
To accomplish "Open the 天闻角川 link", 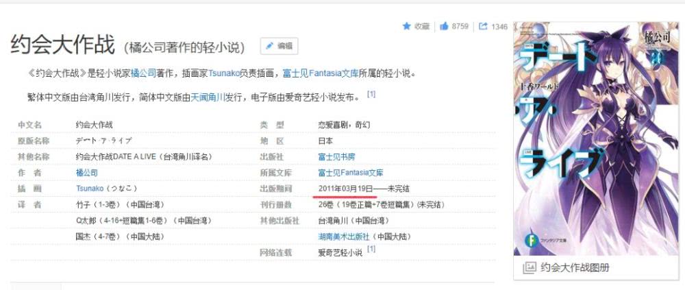I will (x=208, y=97).
